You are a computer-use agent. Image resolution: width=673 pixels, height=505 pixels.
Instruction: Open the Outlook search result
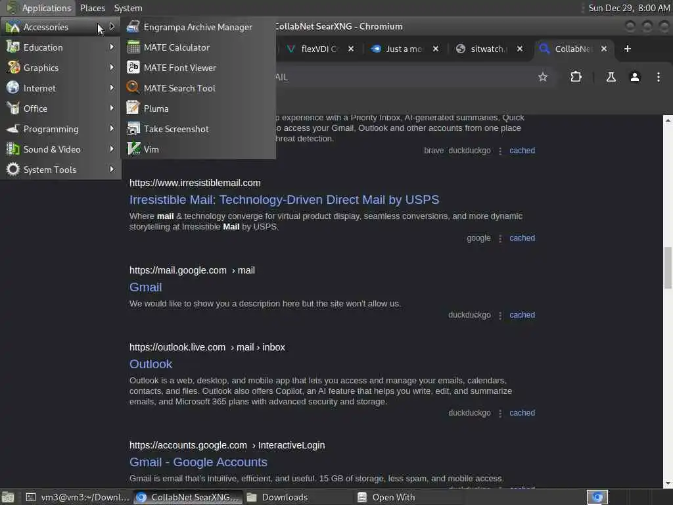pyautogui.click(x=151, y=364)
